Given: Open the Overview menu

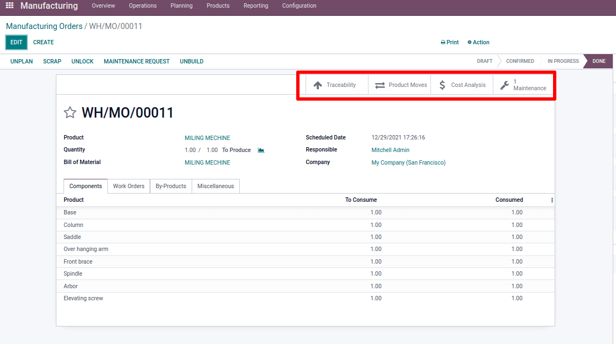Looking at the screenshot, I should coord(103,5).
